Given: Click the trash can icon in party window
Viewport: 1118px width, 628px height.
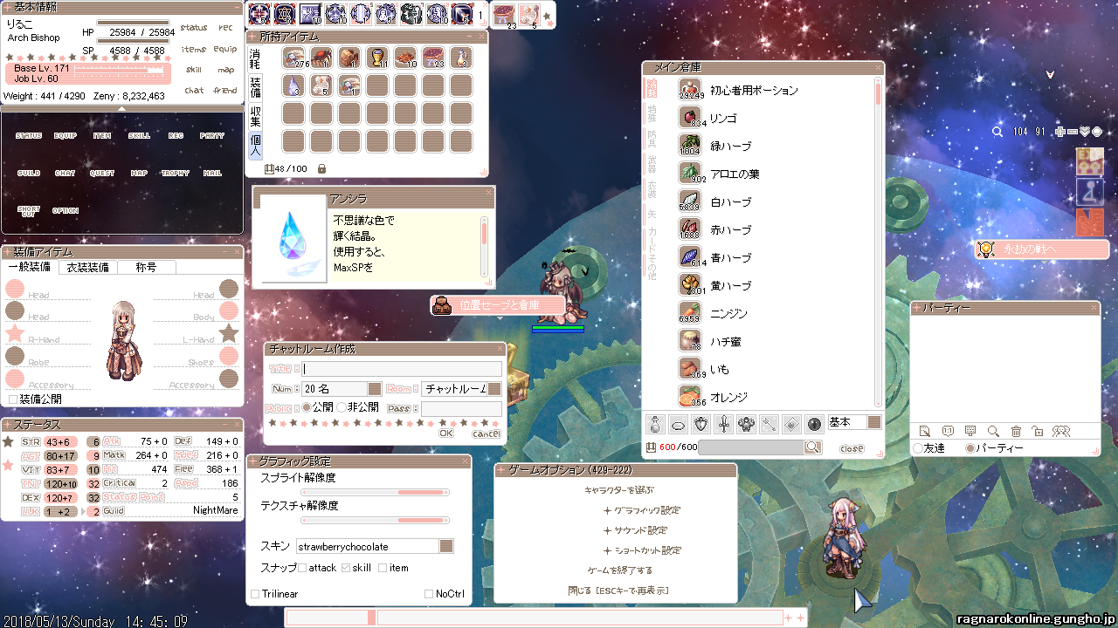Looking at the screenshot, I should point(1016,431).
